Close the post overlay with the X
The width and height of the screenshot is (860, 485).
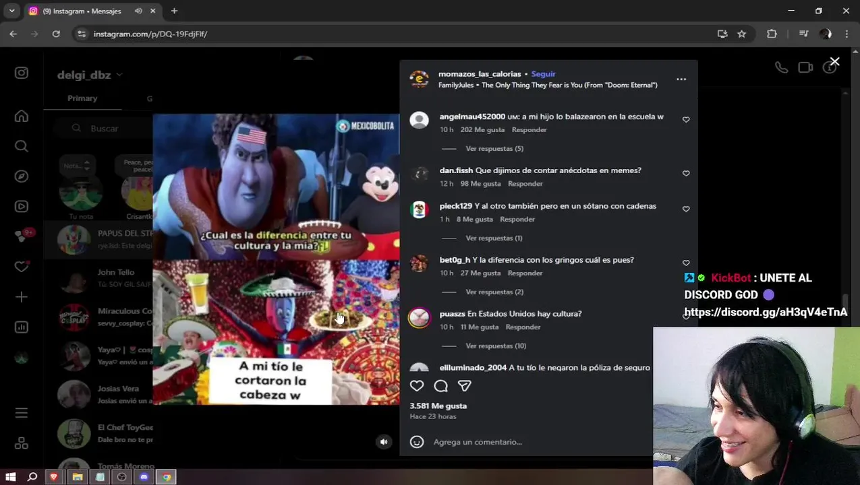coord(834,62)
